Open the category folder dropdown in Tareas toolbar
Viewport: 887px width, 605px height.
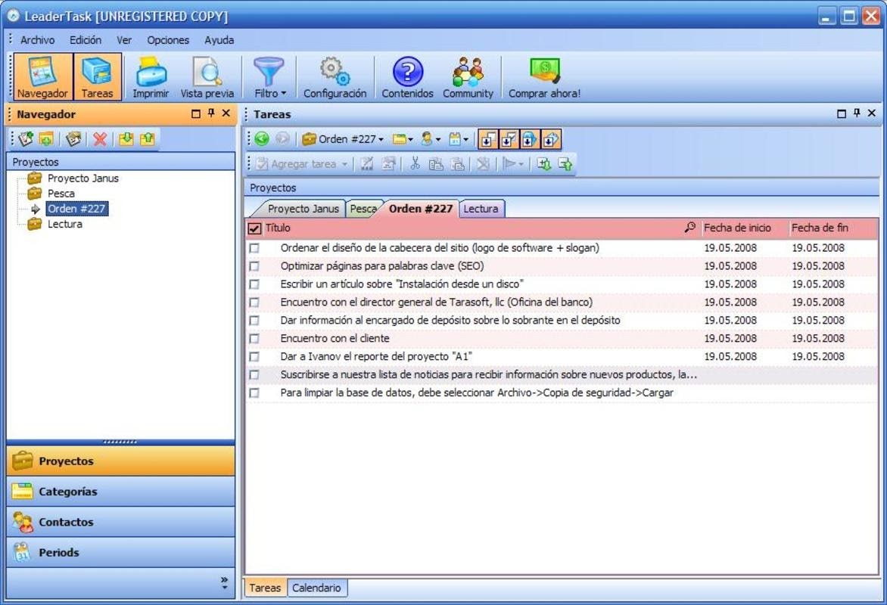[x=403, y=139]
